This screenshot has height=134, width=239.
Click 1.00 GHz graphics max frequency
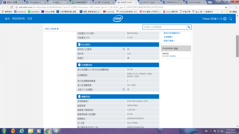[131, 110]
